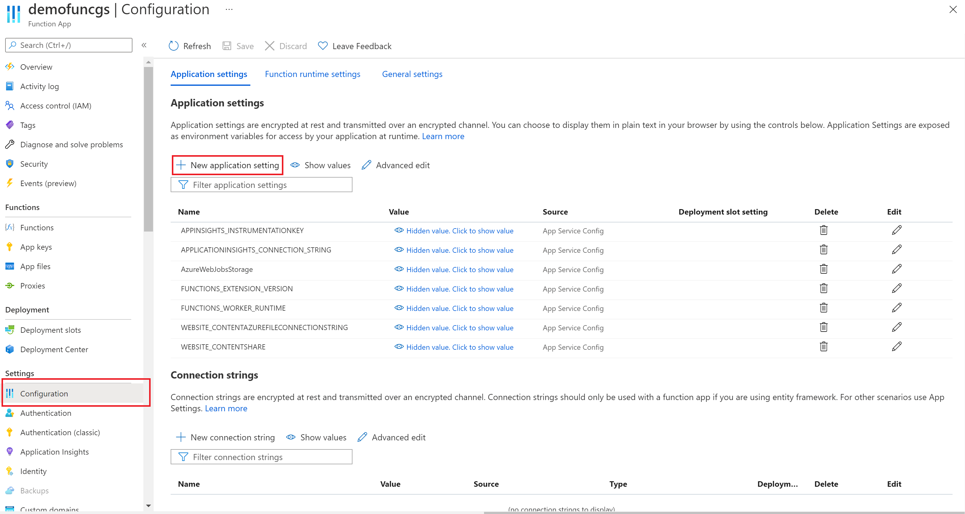Open Learn more link under Connection strings
Screen dimensions: 965x514
(x=226, y=408)
